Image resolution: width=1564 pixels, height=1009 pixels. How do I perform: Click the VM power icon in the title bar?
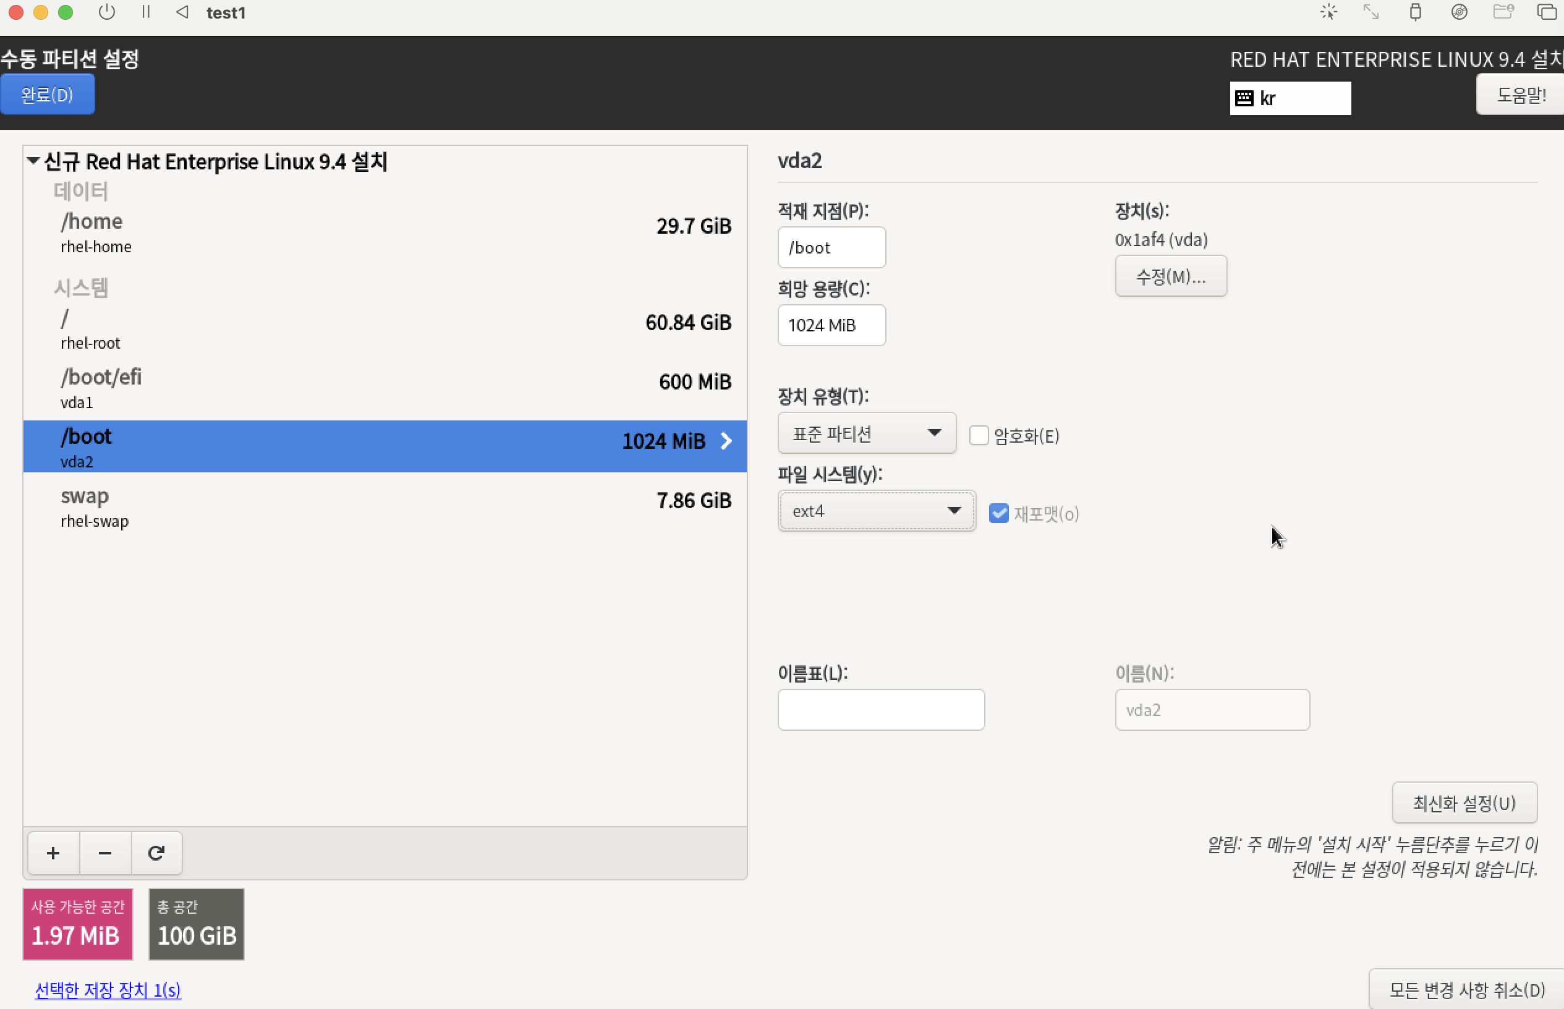coord(107,12)
